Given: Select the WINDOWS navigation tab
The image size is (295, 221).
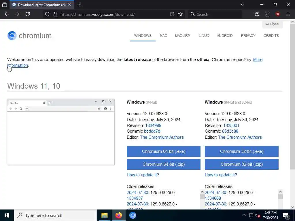Looking at the screenshot, I should pyautogui.click(x=143, y=36).
